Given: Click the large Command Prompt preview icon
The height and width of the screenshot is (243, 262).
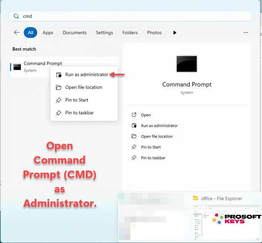Looking at the screenshot, I should pyautogui.click(x=187, y=64).
